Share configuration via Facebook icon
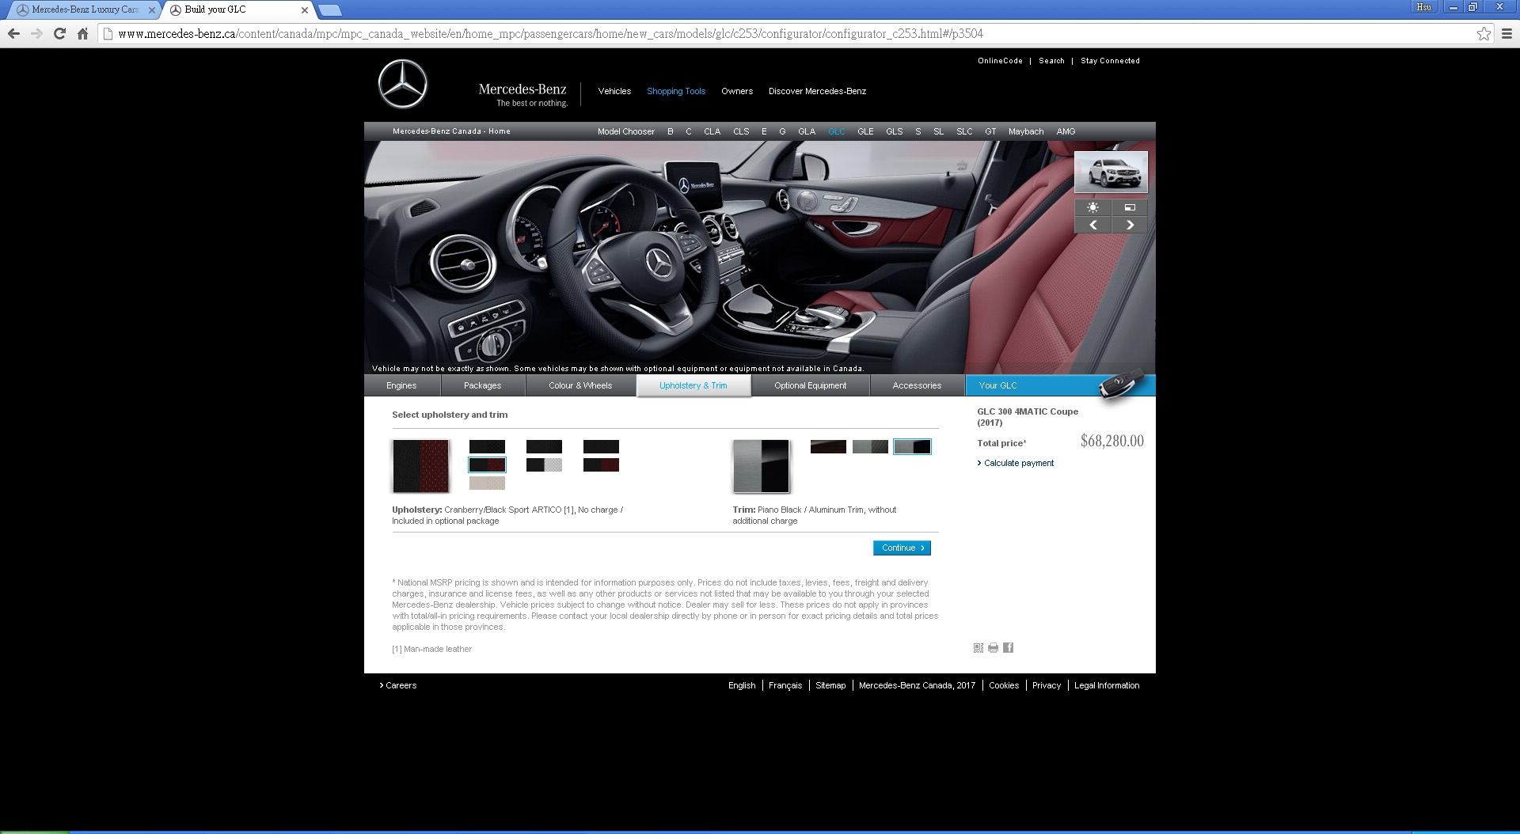This screenshot has width=1520, height=834. (1008, 648)
